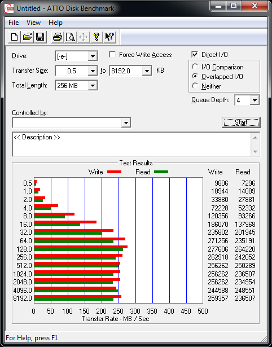
Task: Start the disk benchmark
Action: tap(241, 122)
